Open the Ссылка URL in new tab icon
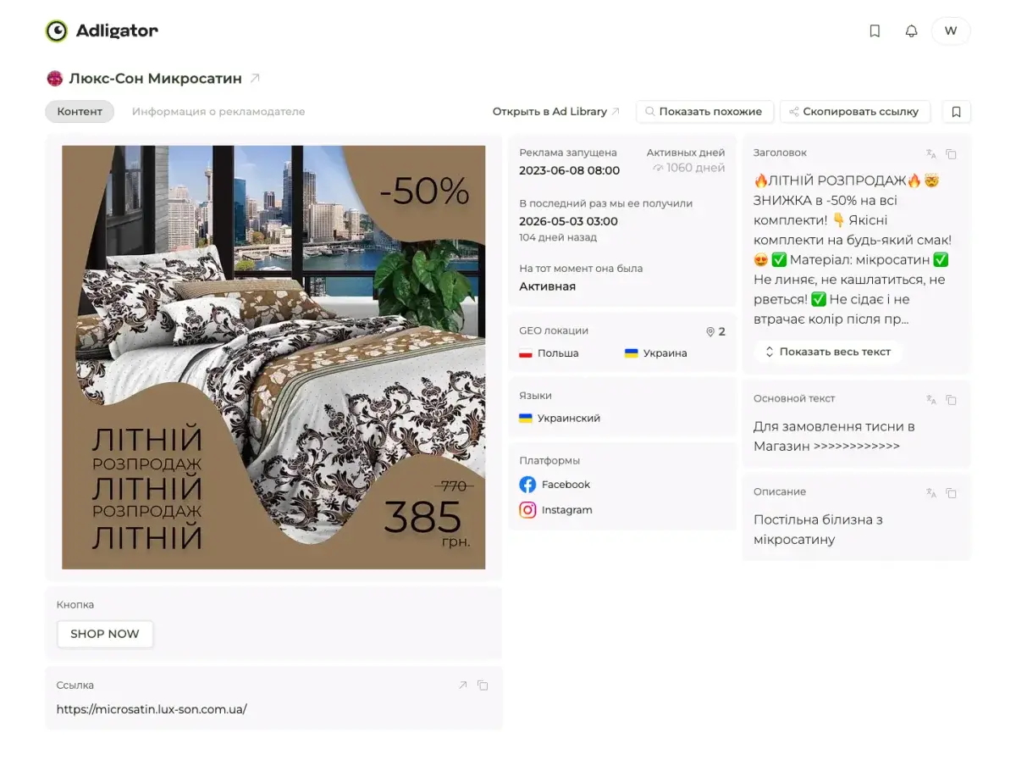Viewport: 1016px width, 777px height. pyautogui.click(x=462, y=685)
